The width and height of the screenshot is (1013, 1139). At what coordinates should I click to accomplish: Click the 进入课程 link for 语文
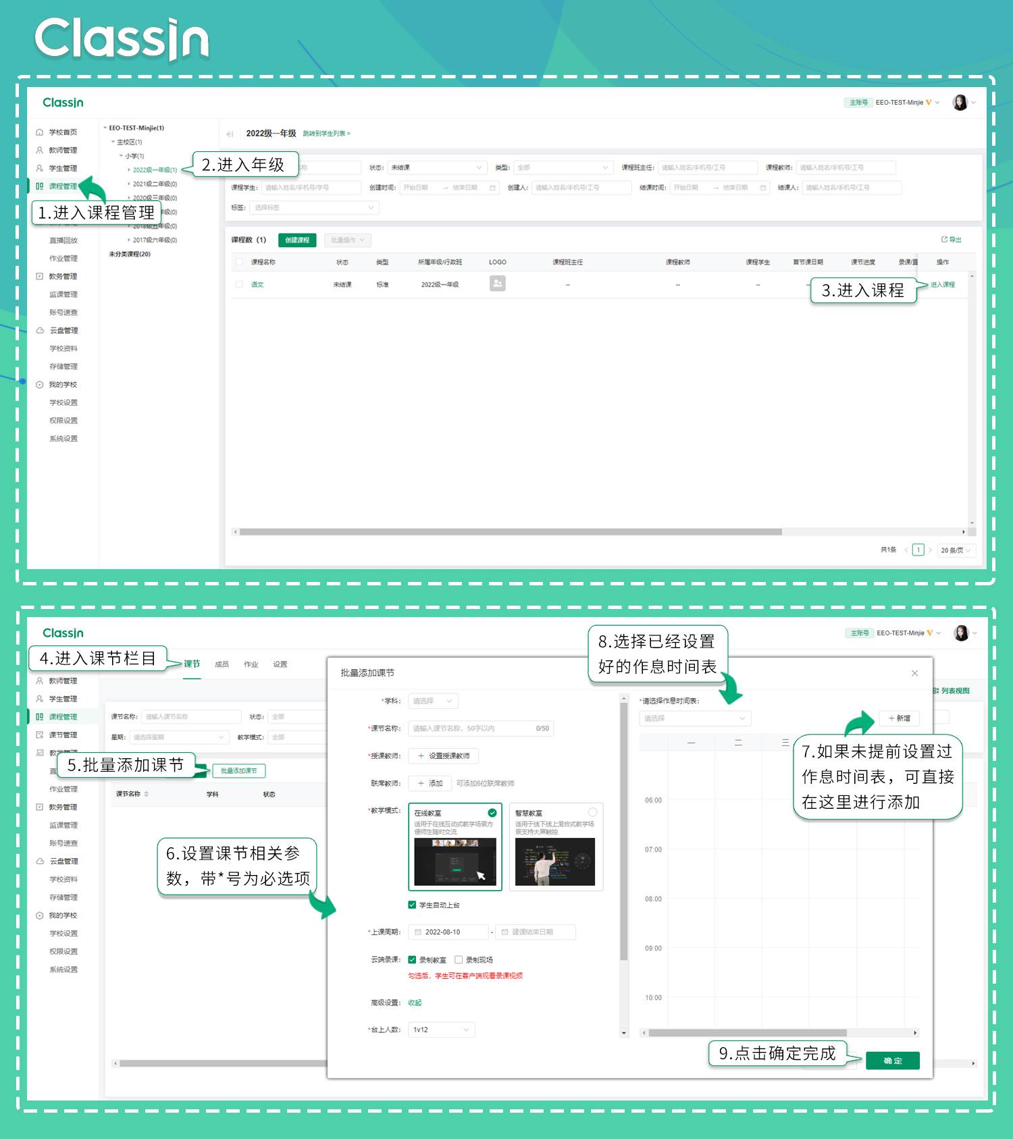click(x=942, y=284)
